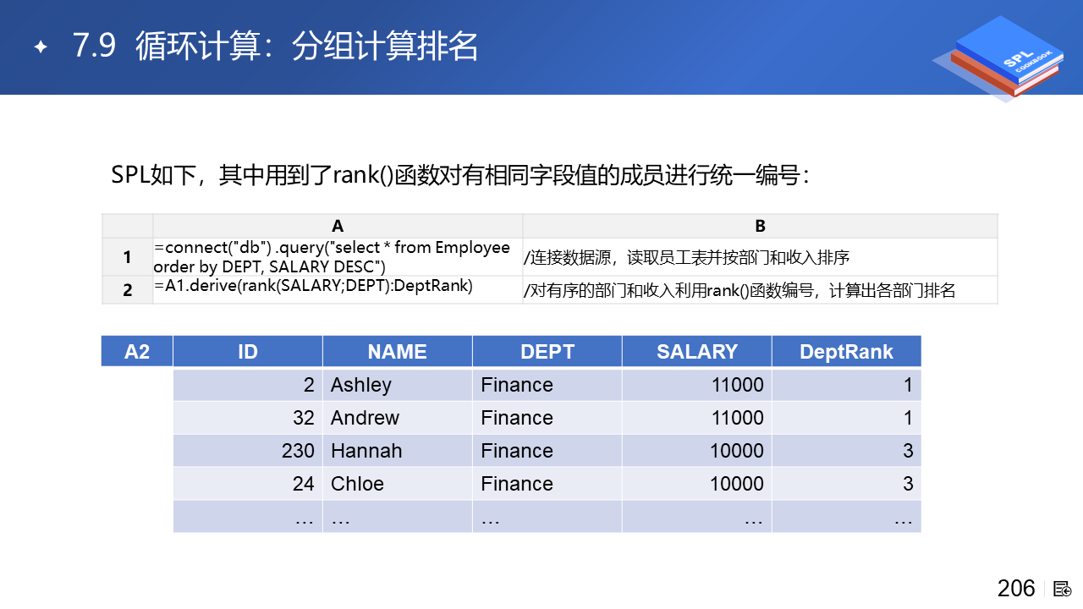Click the page number 206
Image resolution: width=1083 pixels, height=609 pixels.
1016,589
